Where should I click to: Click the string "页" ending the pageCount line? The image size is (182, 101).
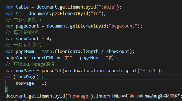(111, 58)
